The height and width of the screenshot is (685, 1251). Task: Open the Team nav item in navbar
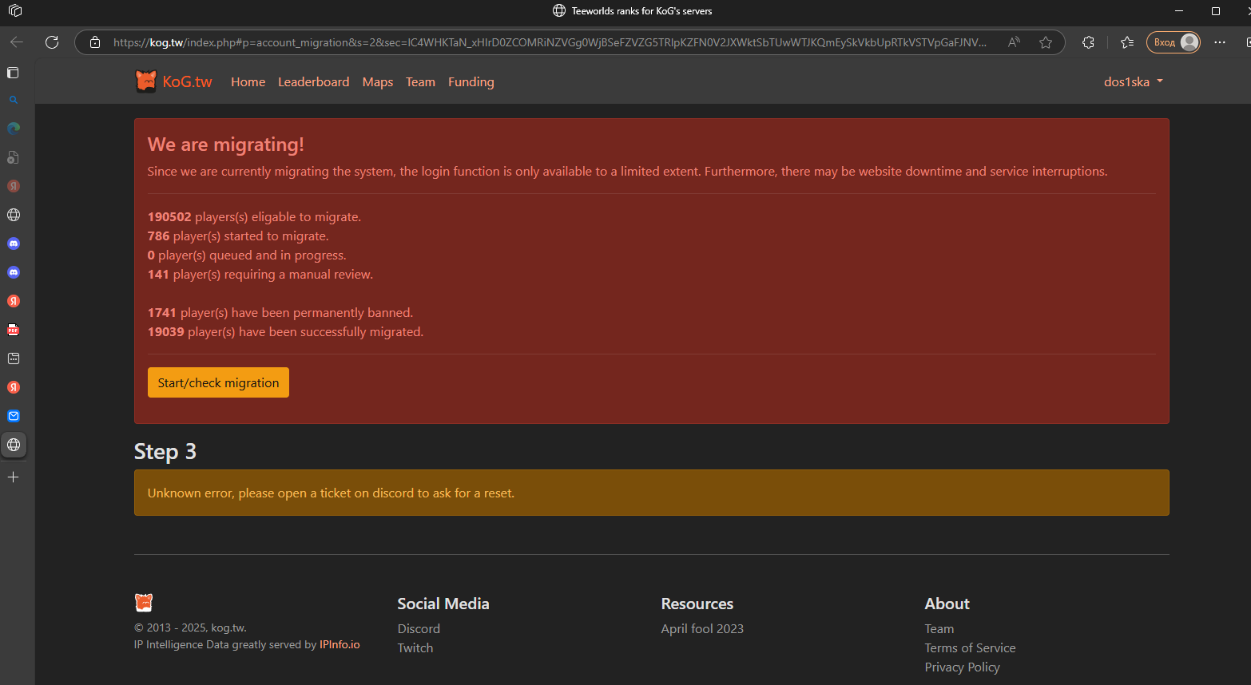[420, 81]
